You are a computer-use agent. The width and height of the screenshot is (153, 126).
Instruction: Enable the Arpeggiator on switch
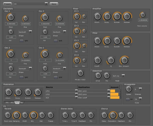point(128,99)
